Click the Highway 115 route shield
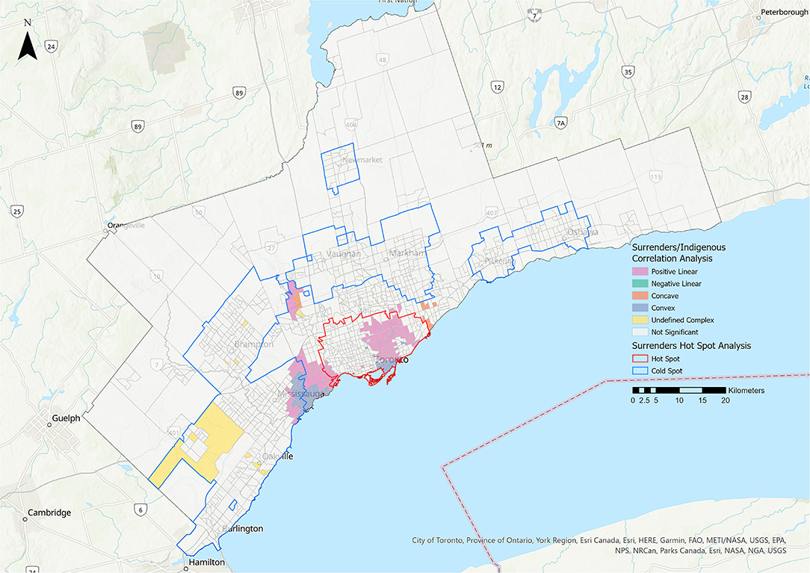Image resolution: width=810 pixels, height=573 pixels. click(x=655, y=177)
